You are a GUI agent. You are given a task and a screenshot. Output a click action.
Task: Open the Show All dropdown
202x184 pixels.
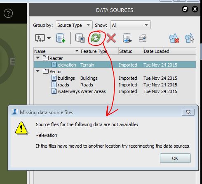[x=130, y=25]
